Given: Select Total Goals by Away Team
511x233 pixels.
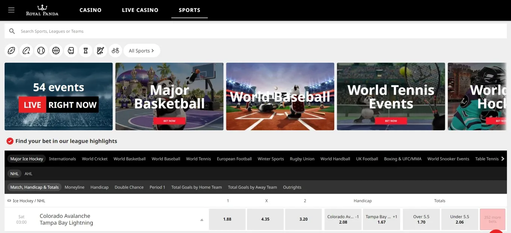Looking at the screenshot, I should point(252,187).
